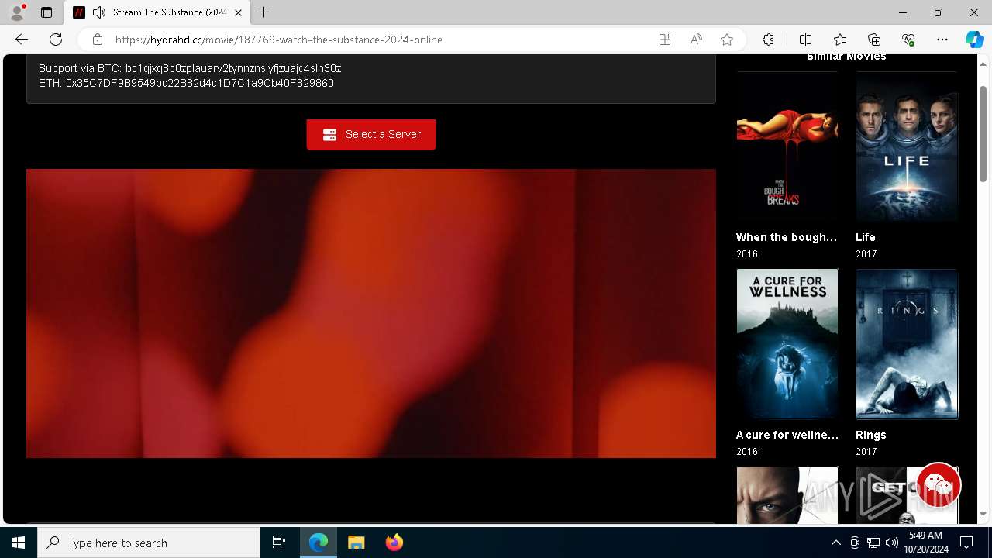Open the Copilot sidebar icon

tap(974, 40)
